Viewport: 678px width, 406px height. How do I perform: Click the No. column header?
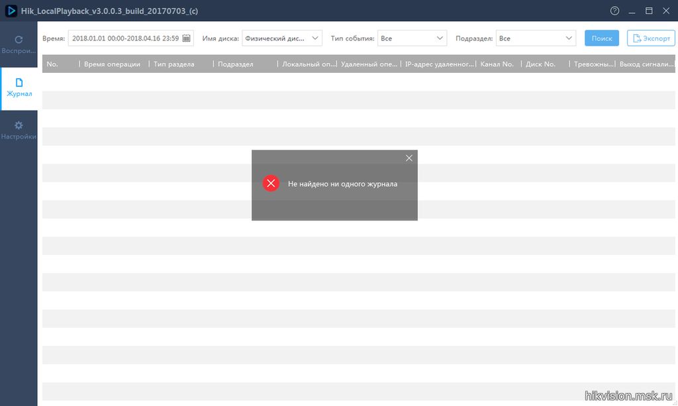pyautogui.click(x=60, y=64)
